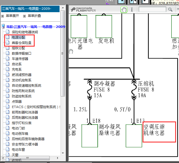Image resolution: width=179 pixels, height=163 pixels.
Task: Open 电动倒车镜 entry
Action: pyautogui.click(x=20, y=134)
